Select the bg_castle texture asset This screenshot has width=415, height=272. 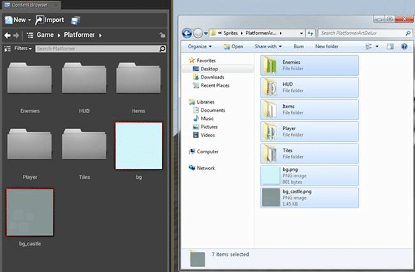[30, 213]
